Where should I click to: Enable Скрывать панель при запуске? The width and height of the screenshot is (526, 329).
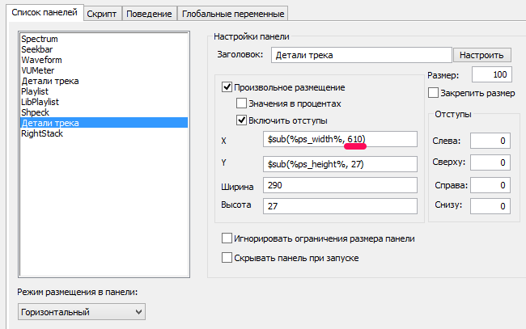227,258
